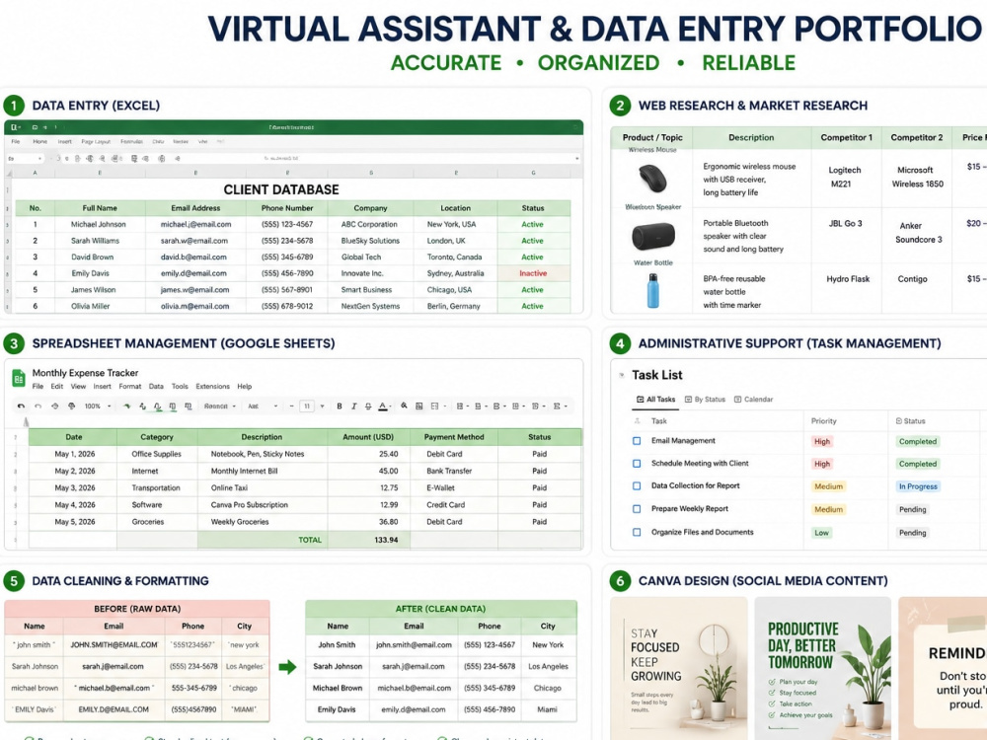Select the michael.j@email.com cell in Client Database

[x=195, y=224]
